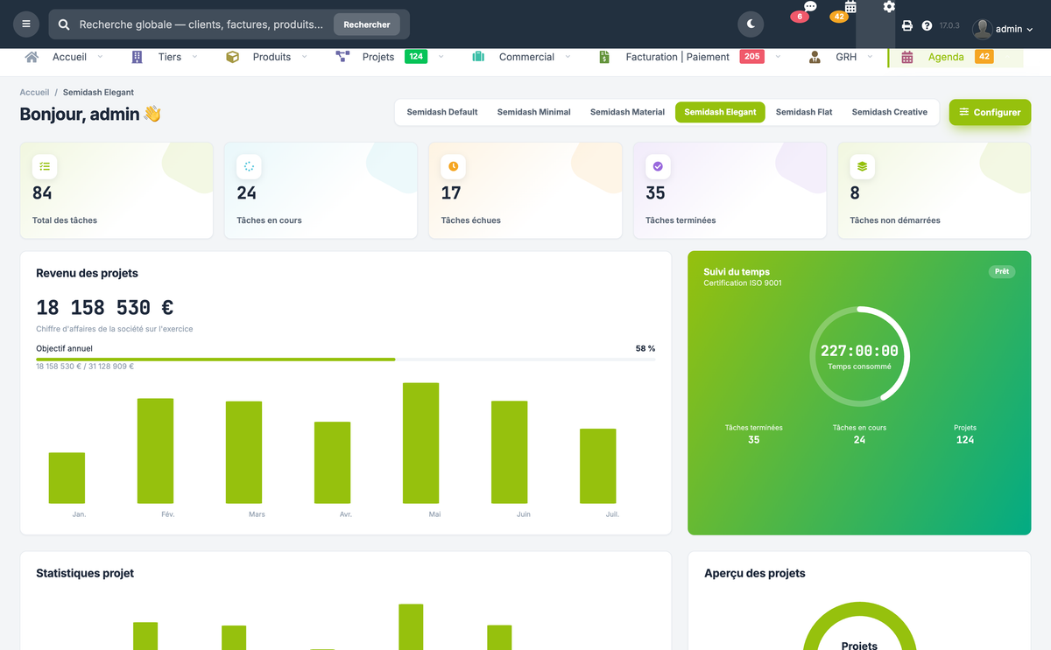Click the Tiers building icon
Screen dimensions: 1051x650
[137, 57]
